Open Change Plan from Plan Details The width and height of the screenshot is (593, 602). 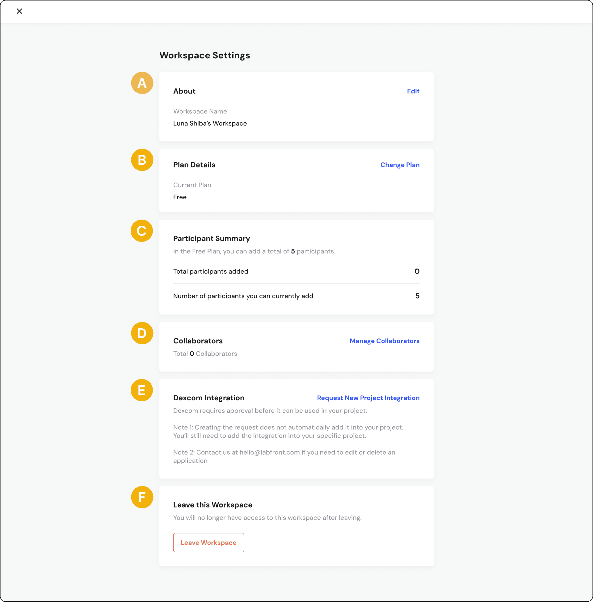pyautogui.click(x=400, y=165)
